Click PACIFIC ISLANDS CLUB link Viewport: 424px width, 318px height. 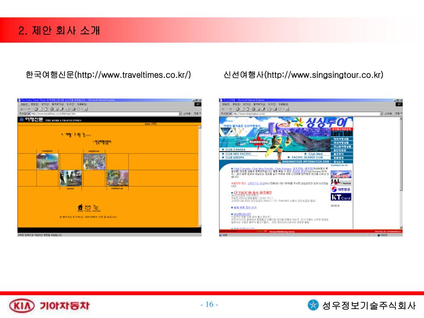pyautogui.click(x=307, y=157)
